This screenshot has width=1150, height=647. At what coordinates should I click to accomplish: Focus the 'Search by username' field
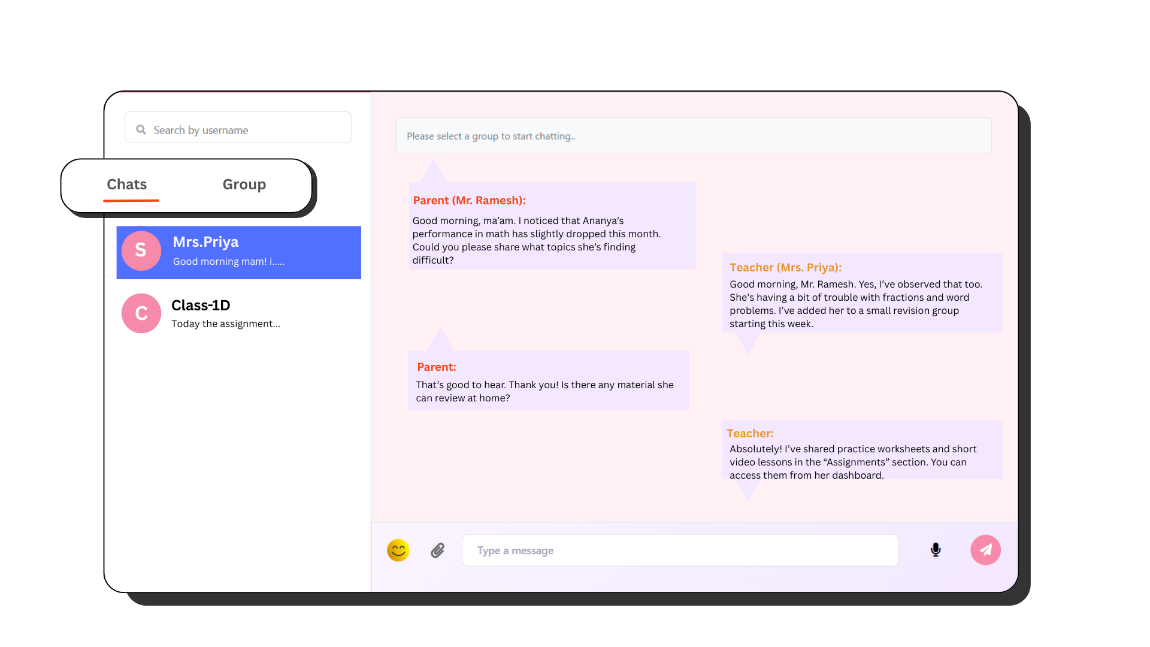pos(246,130)
